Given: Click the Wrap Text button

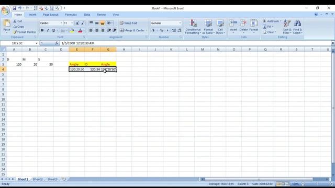Looking at the screenshot, I should pyautogui.click(x=128, y=23).
